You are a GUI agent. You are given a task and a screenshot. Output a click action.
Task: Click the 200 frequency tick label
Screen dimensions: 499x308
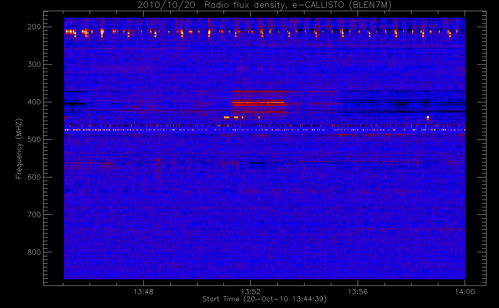pos(34,27)
